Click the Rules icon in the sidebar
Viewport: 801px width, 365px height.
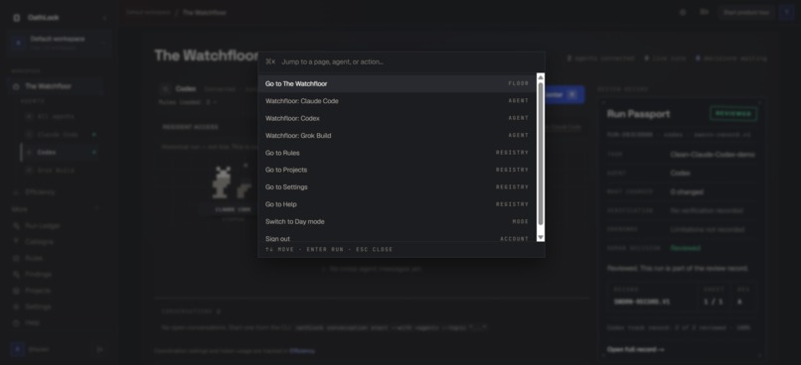coord(16,258)
